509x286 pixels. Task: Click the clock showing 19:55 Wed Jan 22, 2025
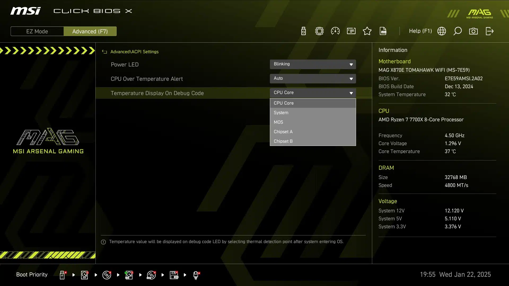click(455, 275)
